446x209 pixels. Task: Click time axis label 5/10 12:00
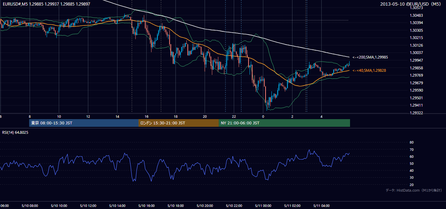(88, 206)
